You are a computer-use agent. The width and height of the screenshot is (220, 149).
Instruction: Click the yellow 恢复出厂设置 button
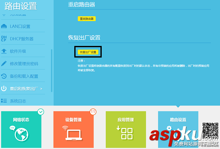pyautogui.click(x=88, y=52)
